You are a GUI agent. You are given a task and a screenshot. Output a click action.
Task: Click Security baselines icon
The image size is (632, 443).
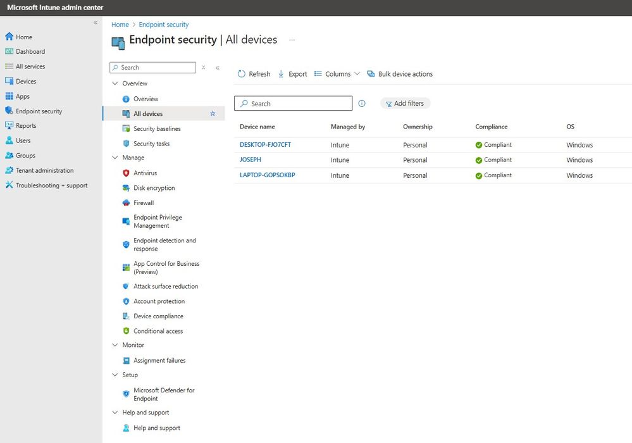126,128
